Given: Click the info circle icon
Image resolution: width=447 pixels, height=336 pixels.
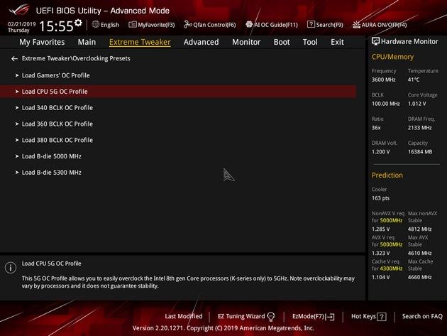Looking at the screenshot, I should [x=11, y=268].
